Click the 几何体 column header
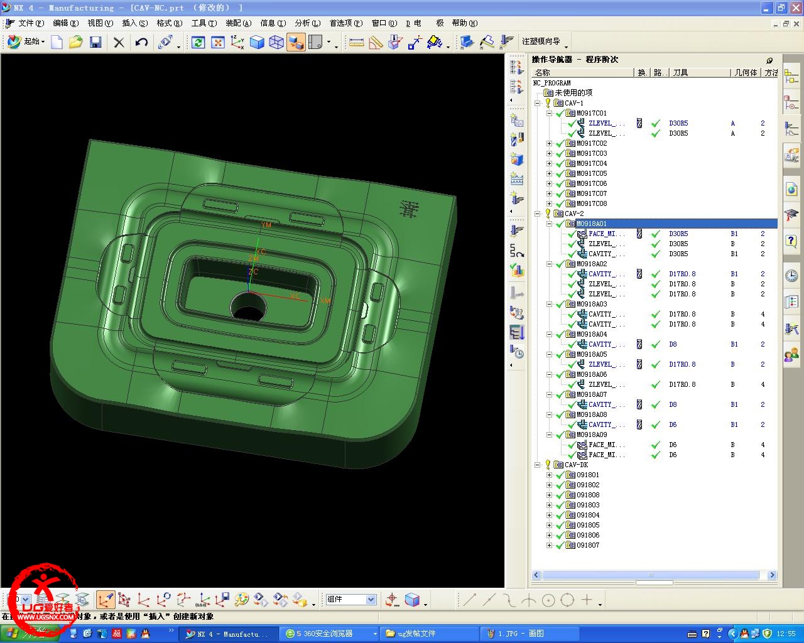This screenshot has height=643, width=804. pos(747,73)
